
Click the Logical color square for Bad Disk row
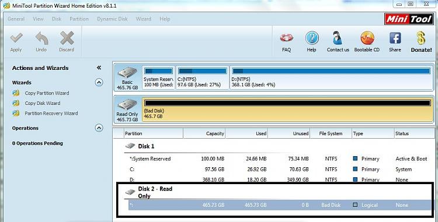[355, 205]
